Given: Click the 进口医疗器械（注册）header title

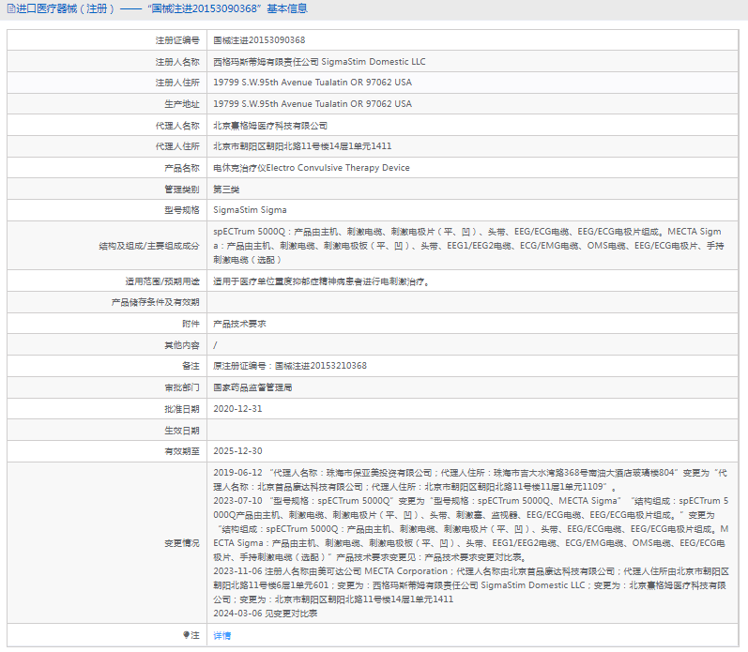Looking at the screenshot, I should pyautogui.click(x=64, y=9).
